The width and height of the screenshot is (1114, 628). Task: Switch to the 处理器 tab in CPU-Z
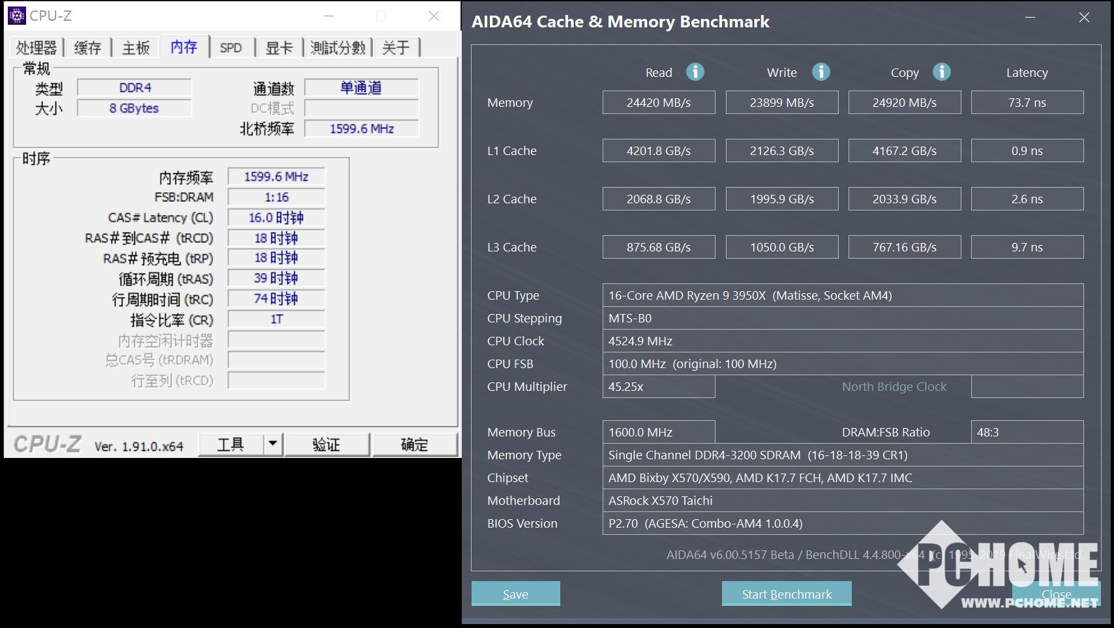[x=37, y=48]
